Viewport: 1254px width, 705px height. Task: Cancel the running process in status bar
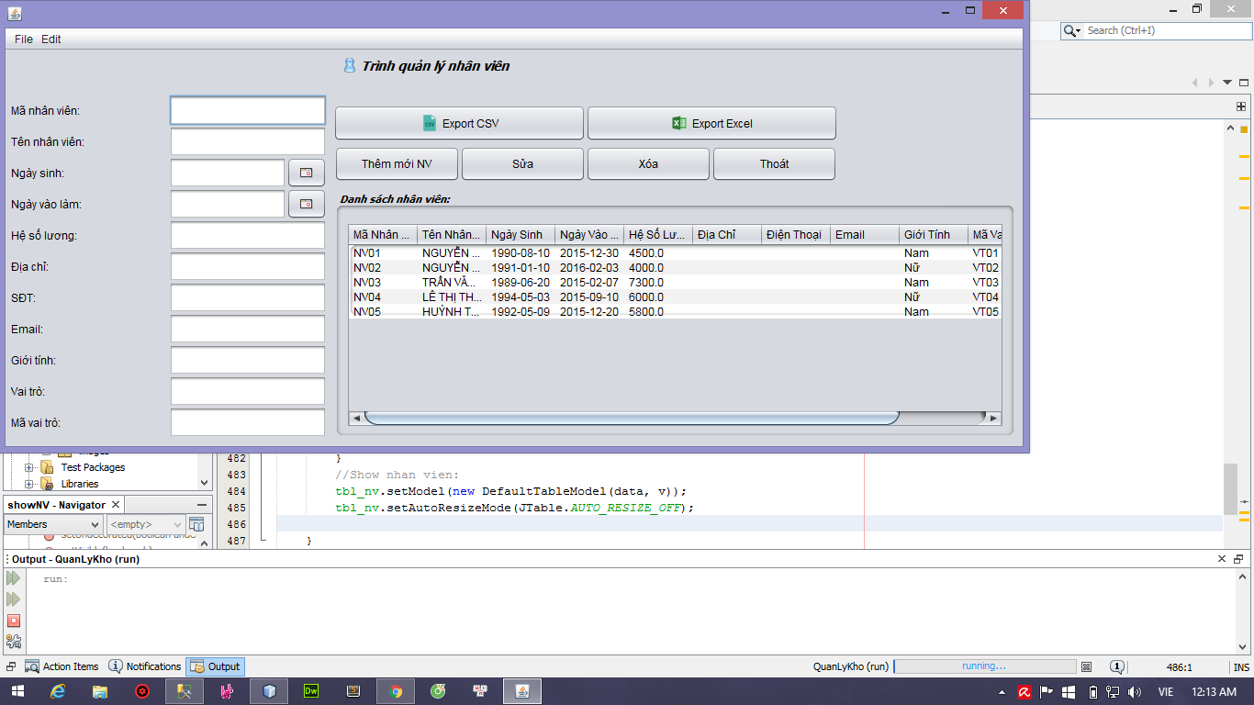1086,667
